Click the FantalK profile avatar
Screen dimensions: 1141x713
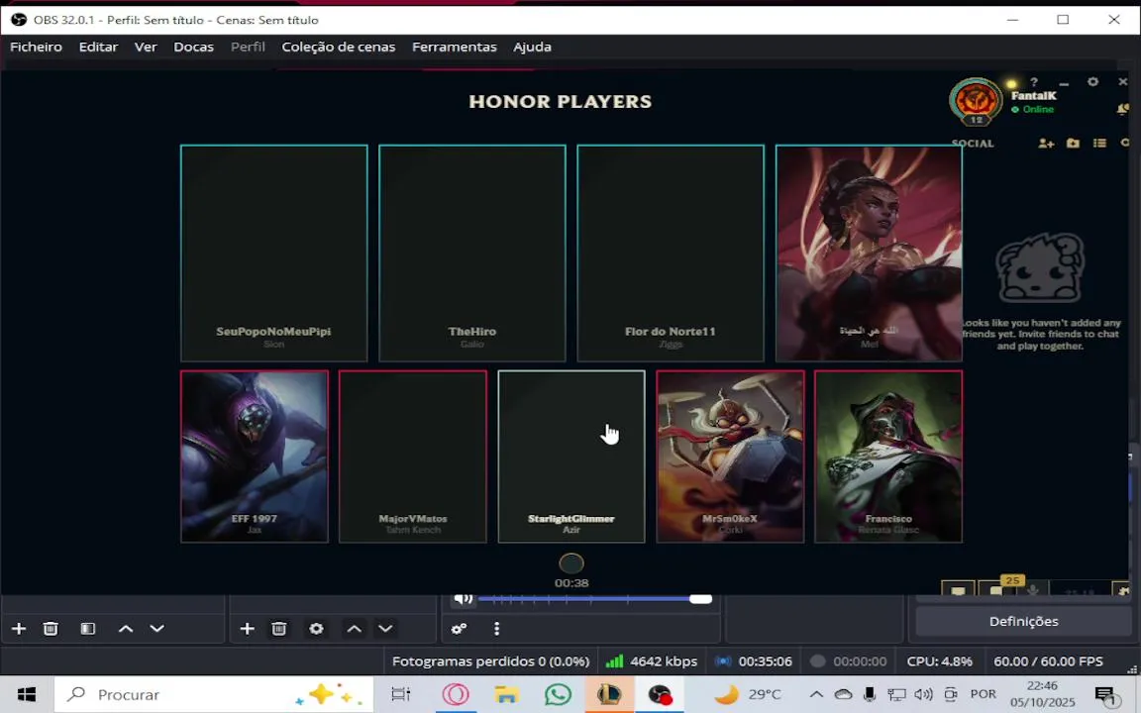tap(976, 101)
